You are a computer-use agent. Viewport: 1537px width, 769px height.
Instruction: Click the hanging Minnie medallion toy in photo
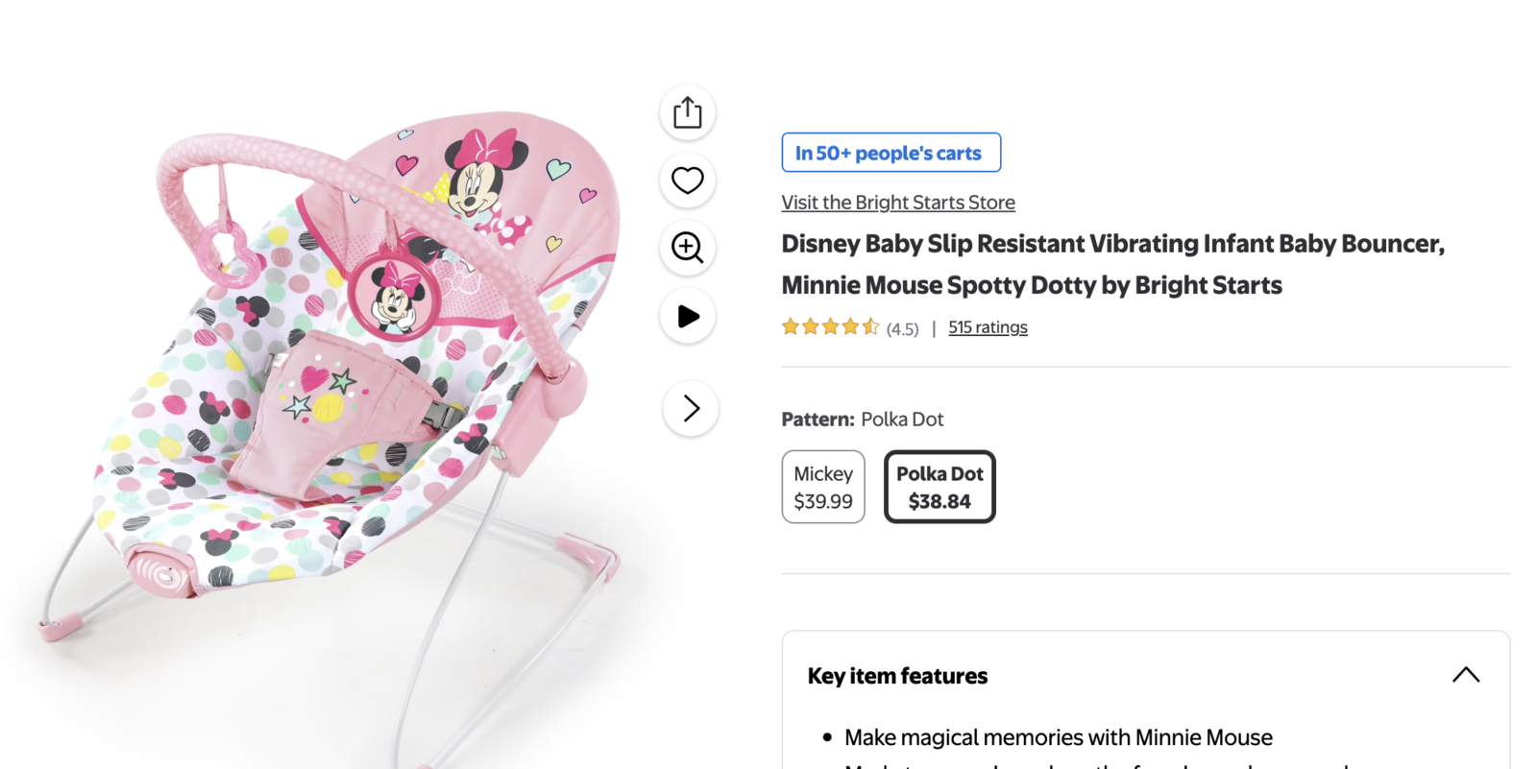pos(394,297)
